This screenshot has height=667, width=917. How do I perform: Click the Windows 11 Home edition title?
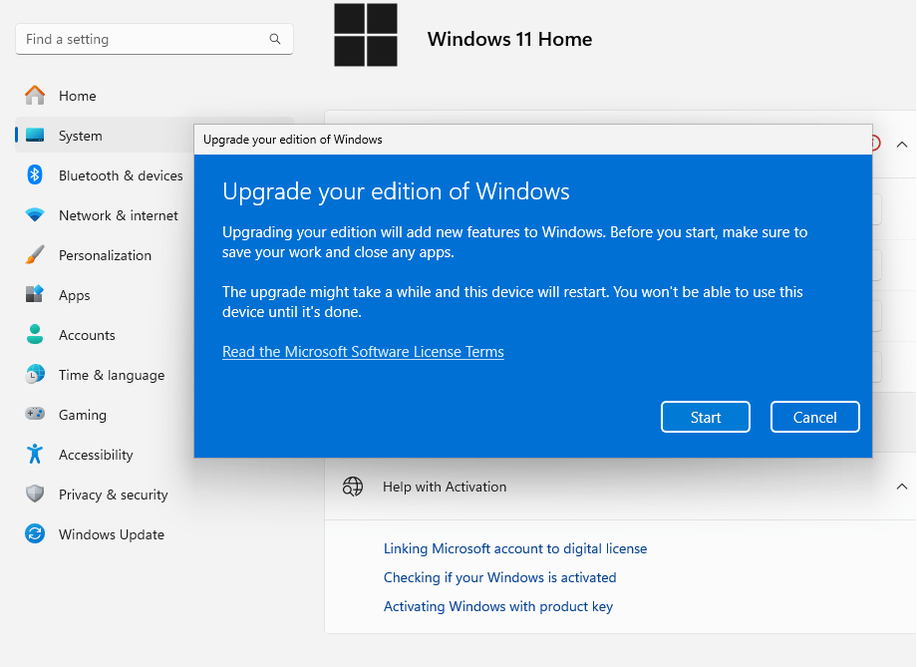(x=510, y=39)
